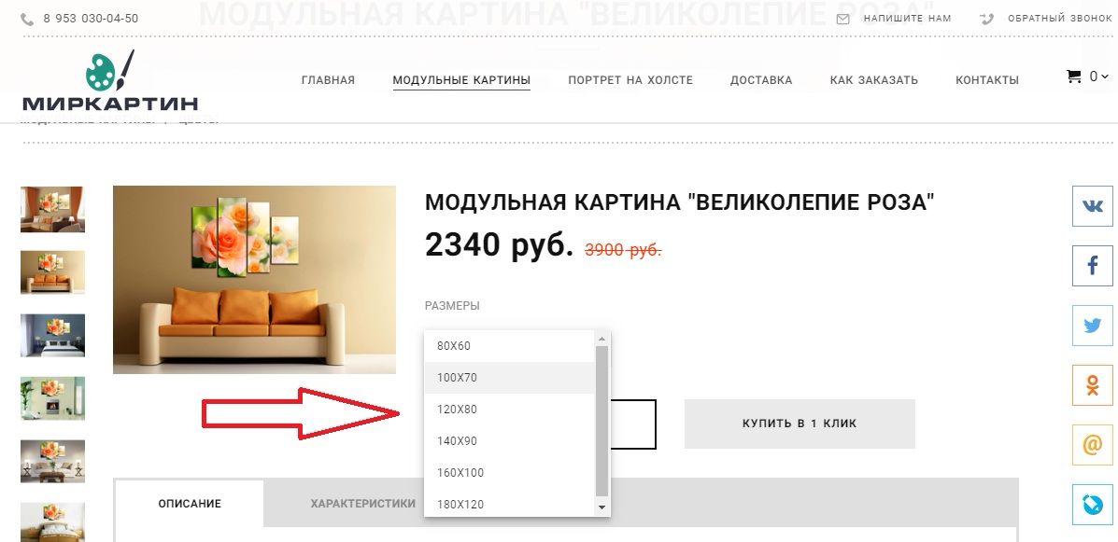Pick 160X100 in the sizes list

(509, 473)
